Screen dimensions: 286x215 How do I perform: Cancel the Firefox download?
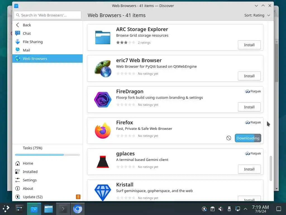pyautogui.click(x=229, y=138)
